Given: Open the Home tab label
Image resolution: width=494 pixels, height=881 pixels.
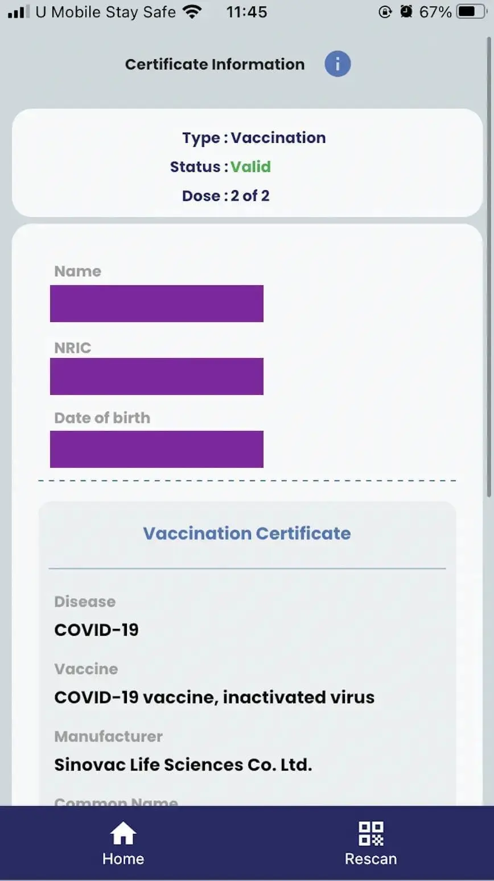Looking at the screenshot, I should pyautogui.click(x=123, y=859).
